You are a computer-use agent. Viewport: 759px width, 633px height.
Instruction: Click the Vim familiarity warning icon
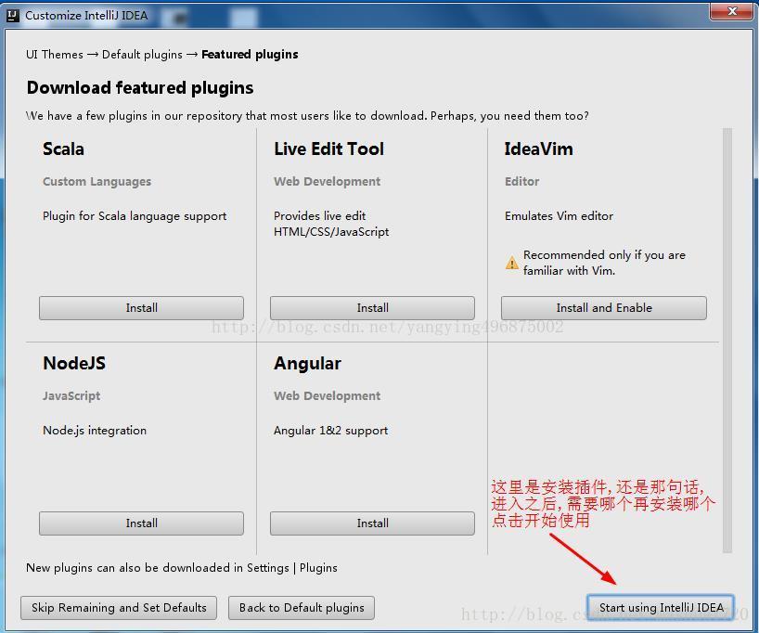coord(511,262)
